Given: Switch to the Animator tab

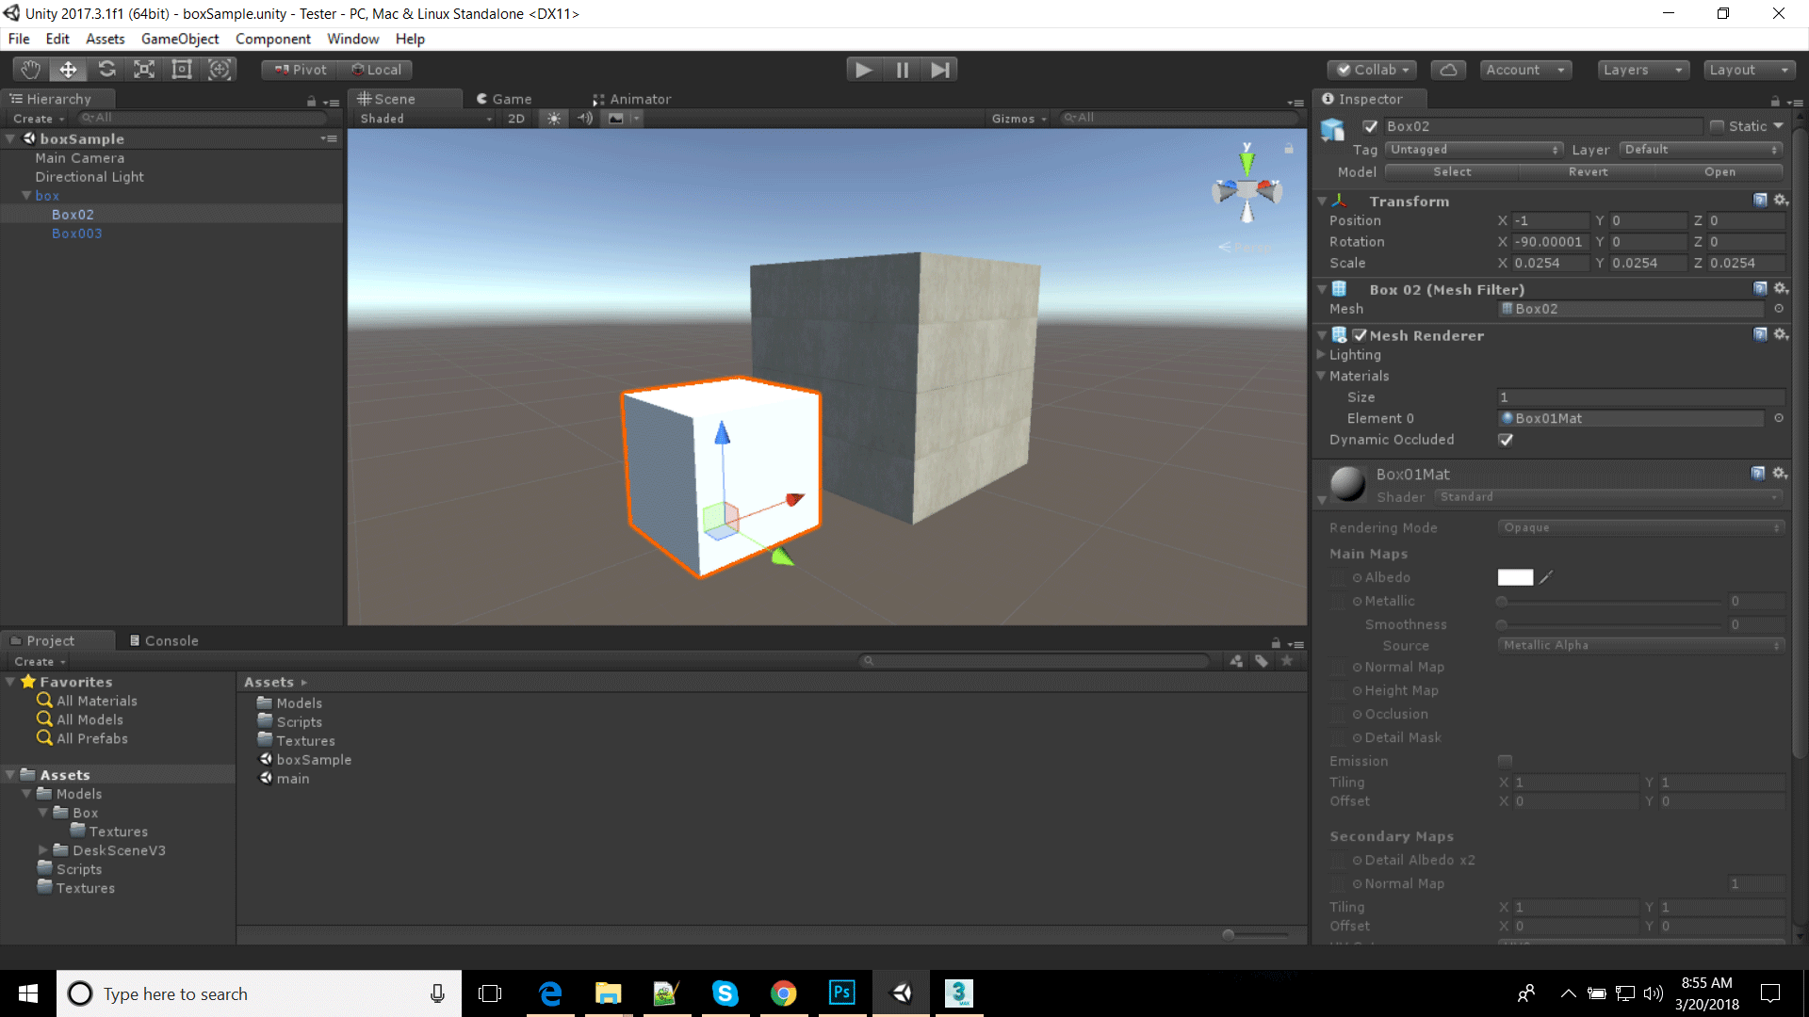Looking at the screenshot, I should pyautogui.click(x=631, y=99).
